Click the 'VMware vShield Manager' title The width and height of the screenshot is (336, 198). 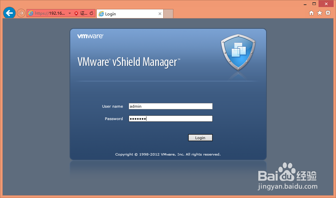[129, 62]
